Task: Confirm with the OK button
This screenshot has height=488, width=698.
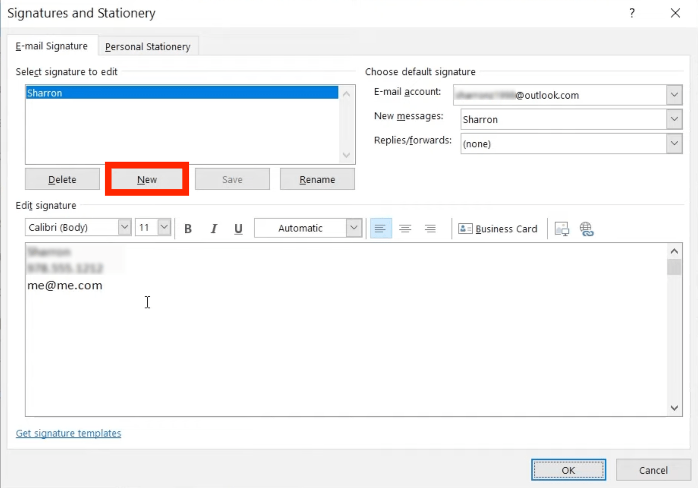Action: (x=568, y=470)
